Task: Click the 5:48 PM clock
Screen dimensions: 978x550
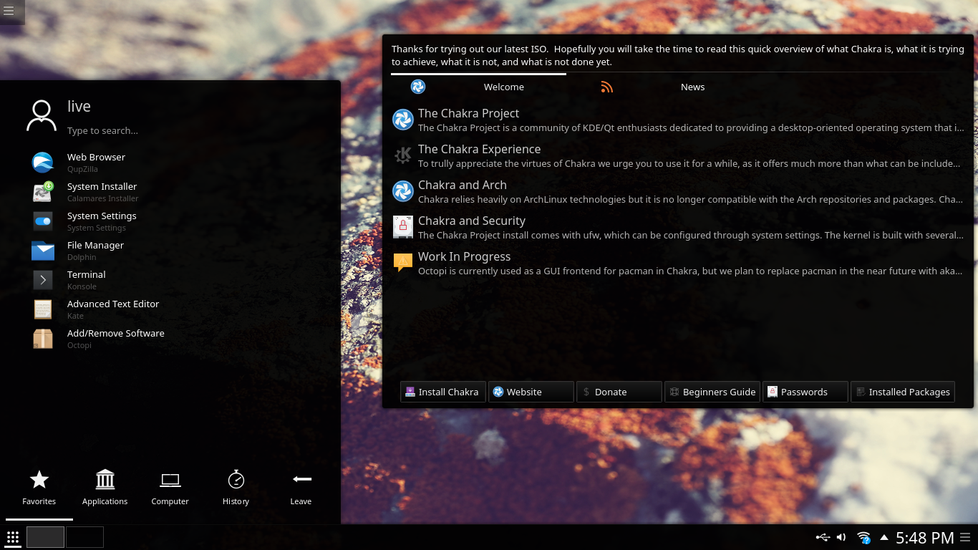Action: click(925, 538)
